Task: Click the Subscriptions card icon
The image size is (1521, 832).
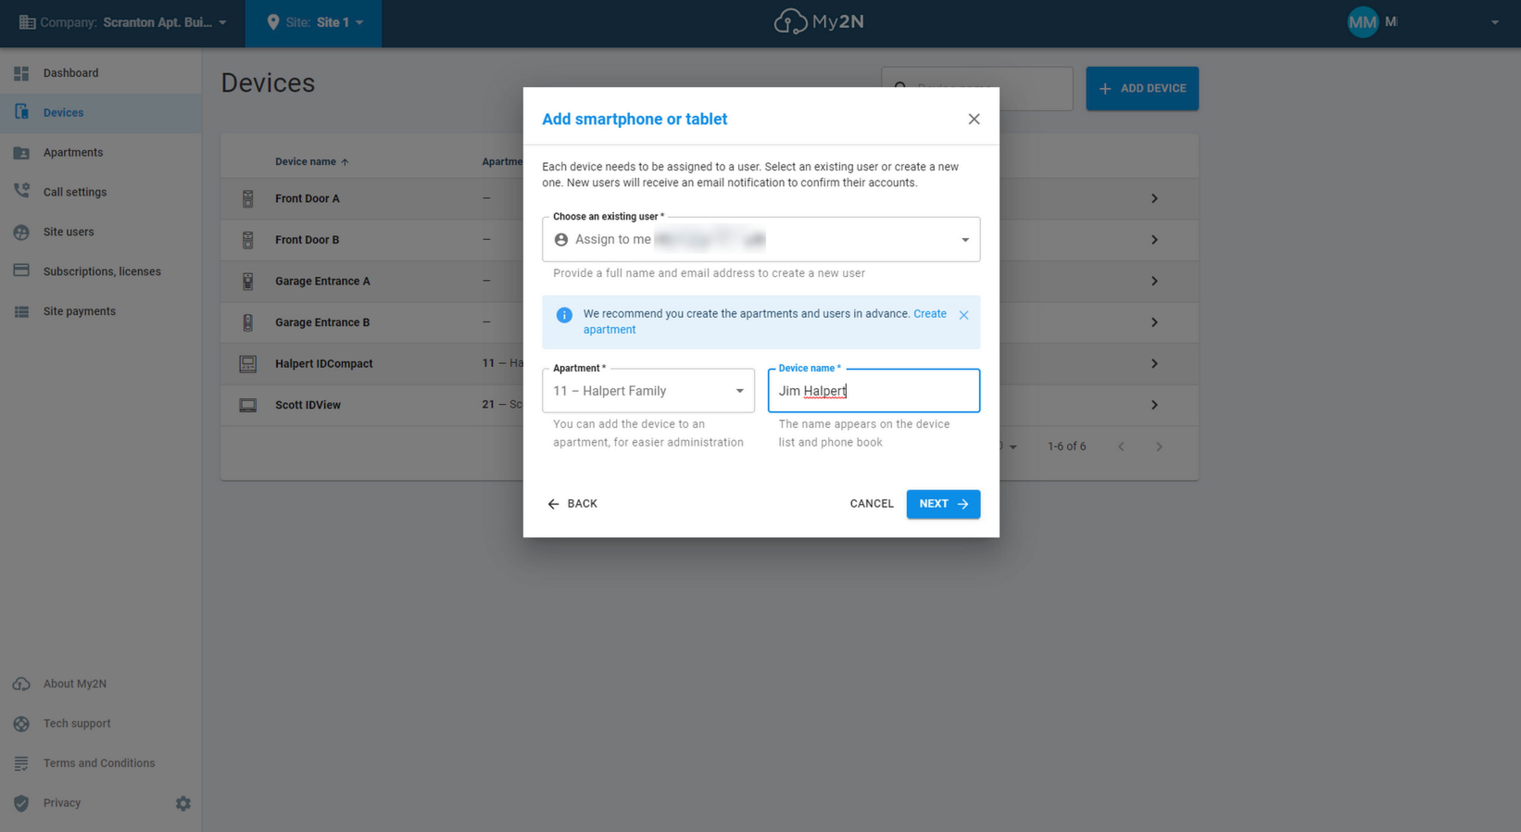Action: [x=21, y=270]
